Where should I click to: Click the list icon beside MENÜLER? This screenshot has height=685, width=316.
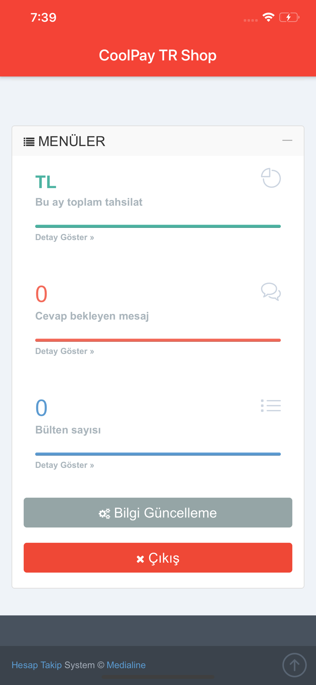pyautogui.click(x=29, y=142)
